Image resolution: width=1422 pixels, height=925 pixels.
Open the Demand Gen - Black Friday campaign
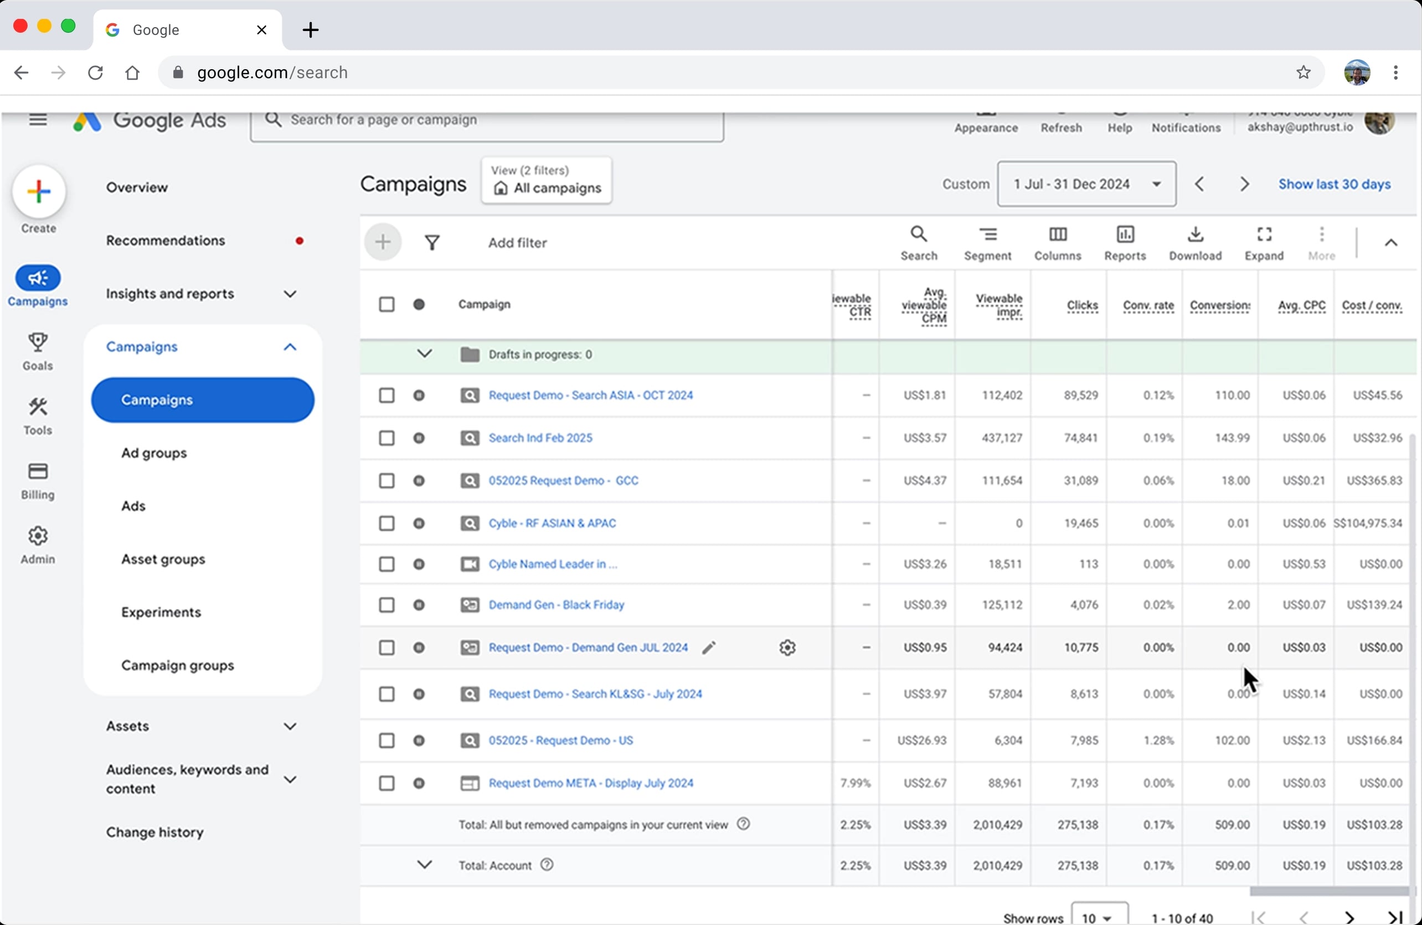(557, 605)
